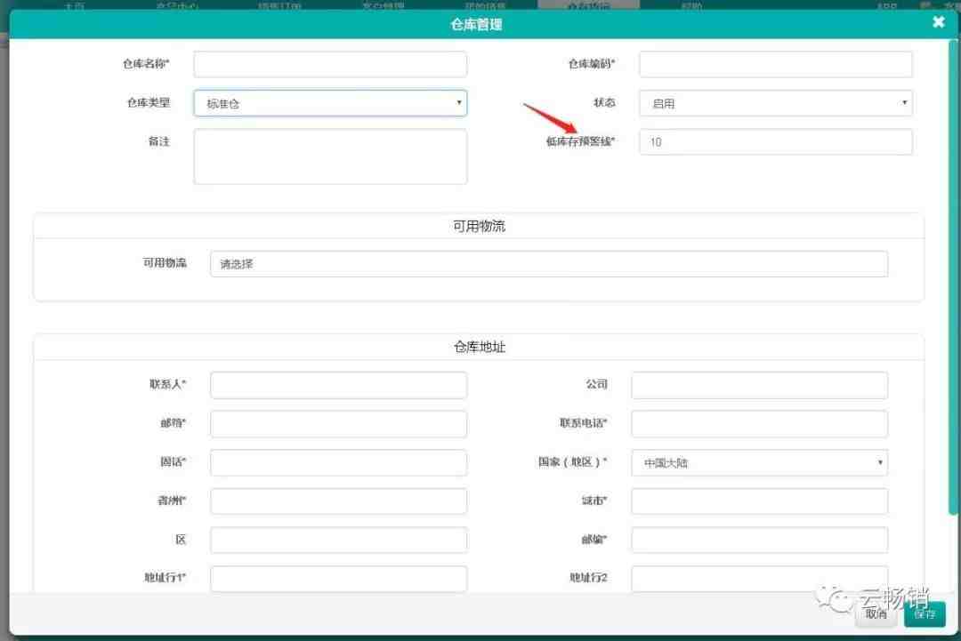Click the 固话 input field
This screenshot has height=641, width=961.
point(338,463)
